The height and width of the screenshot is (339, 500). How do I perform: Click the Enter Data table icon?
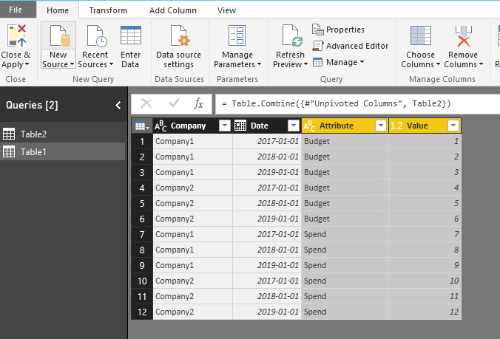coord(131,35)
